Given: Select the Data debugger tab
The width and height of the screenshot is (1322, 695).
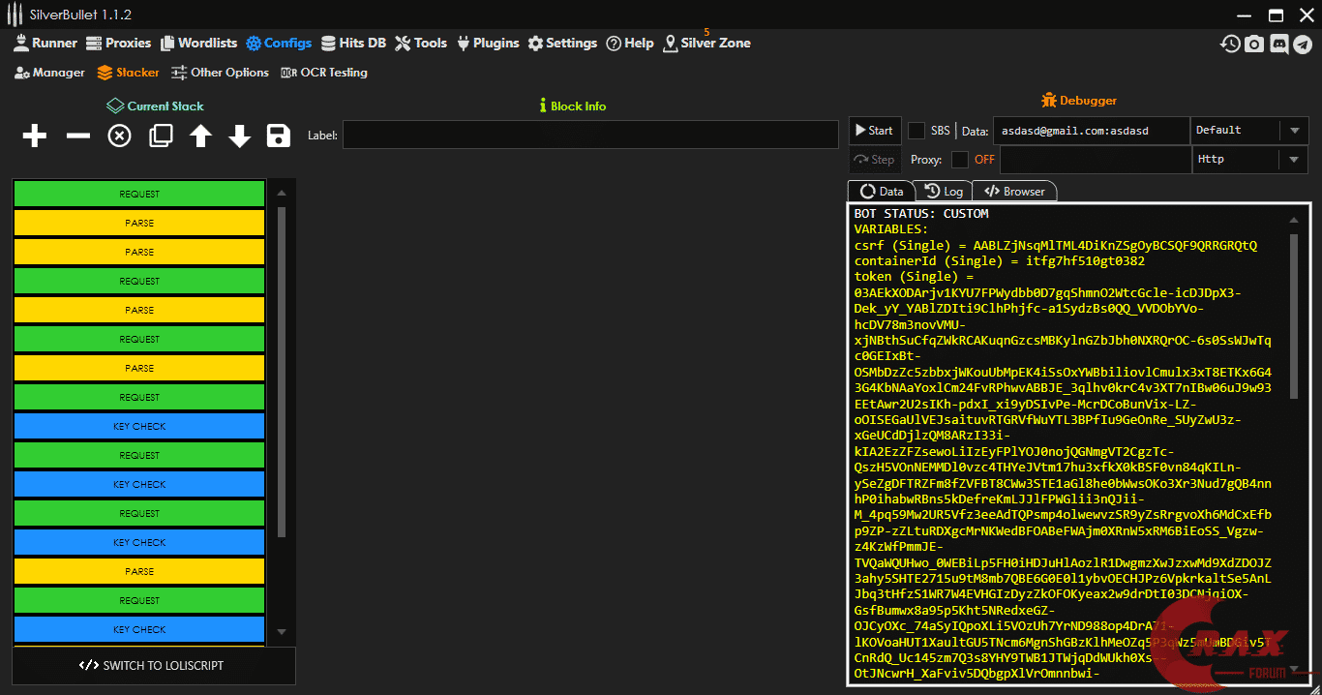Looking at the screenshot, I should click(x=881, y=191).
